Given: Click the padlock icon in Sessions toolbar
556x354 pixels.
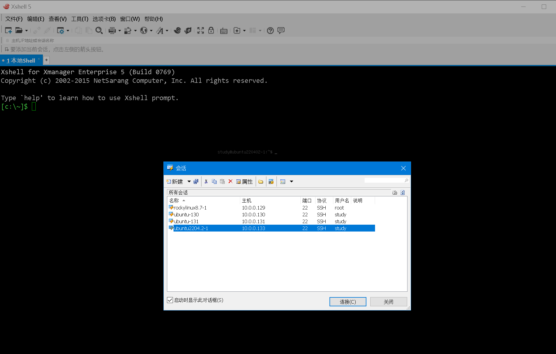Looking at the screenshot, I should pos(271,181).
